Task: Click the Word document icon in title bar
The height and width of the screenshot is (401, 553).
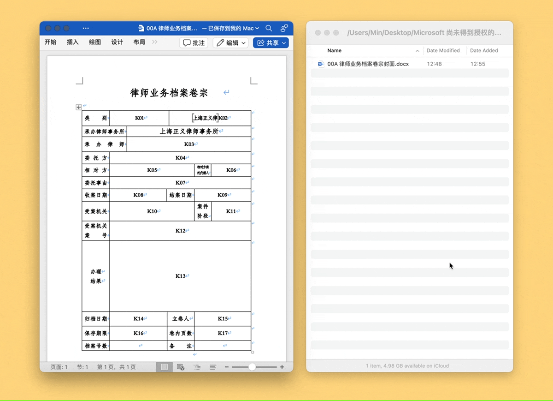Action: pyautogui.click(x=141, y=28)
